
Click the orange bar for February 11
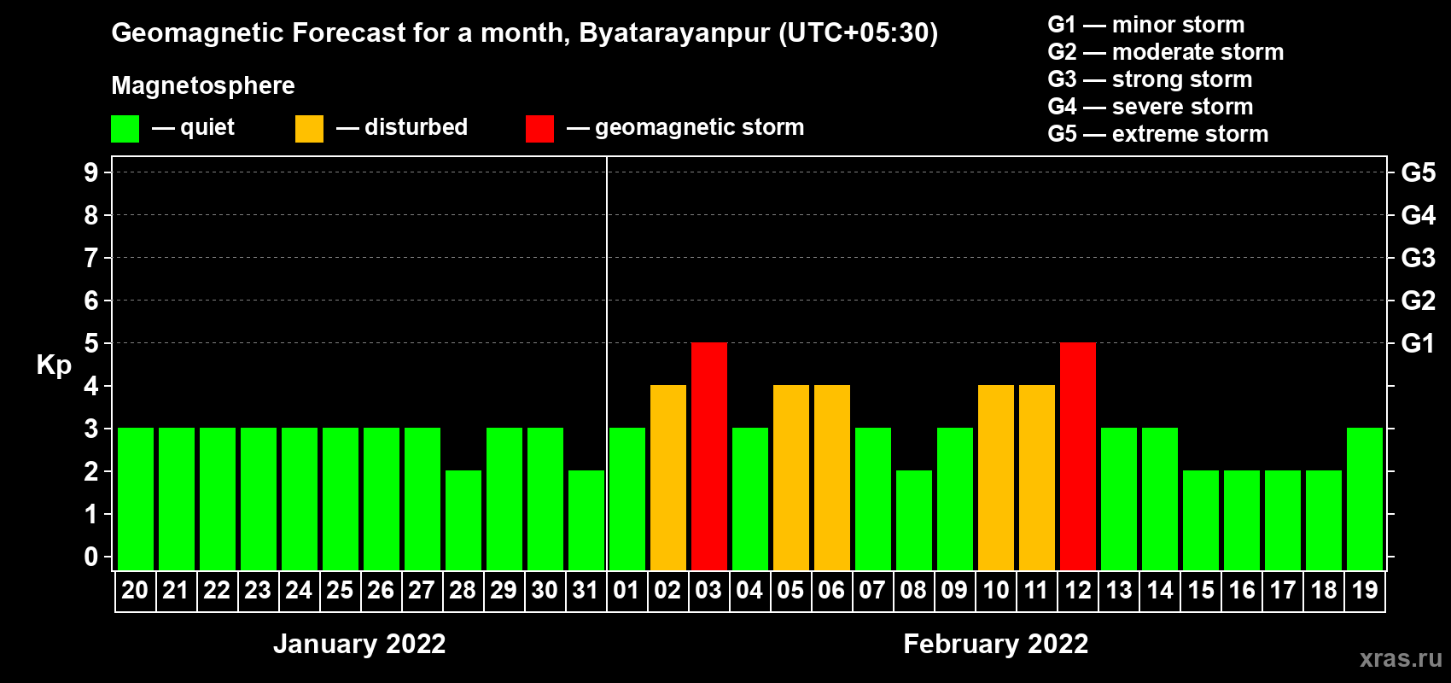[1037, 477]
